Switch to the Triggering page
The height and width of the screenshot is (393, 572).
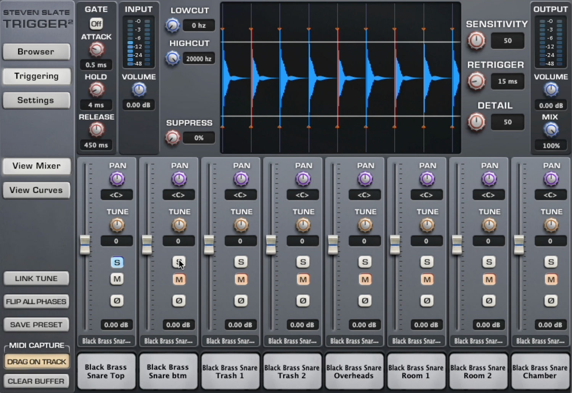(36, 76)
